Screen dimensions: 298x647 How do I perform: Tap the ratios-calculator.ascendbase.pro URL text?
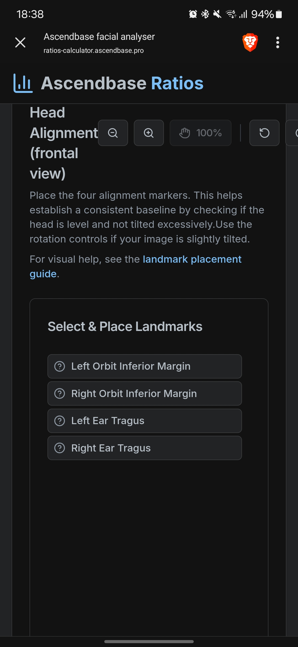point(94,51)
